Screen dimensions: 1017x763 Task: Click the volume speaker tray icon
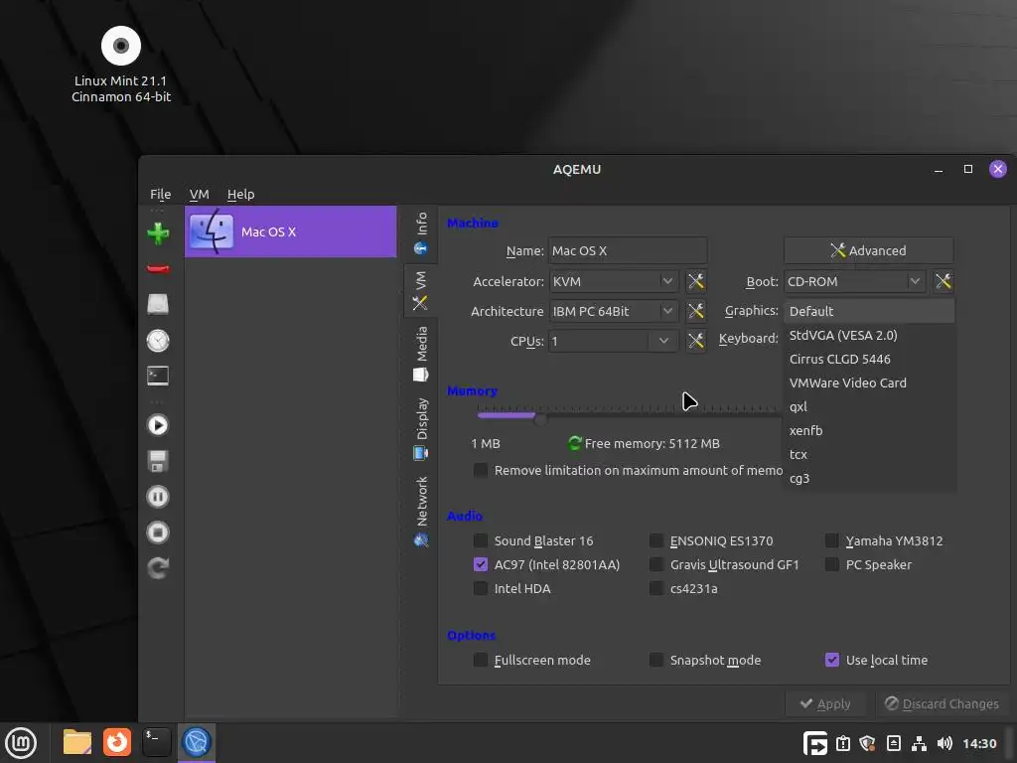(945, 743)
